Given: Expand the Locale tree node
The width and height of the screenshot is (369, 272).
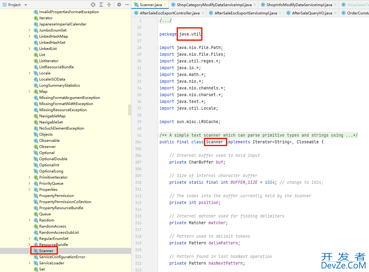Looking at the screenshot, I should coord(29,73).
